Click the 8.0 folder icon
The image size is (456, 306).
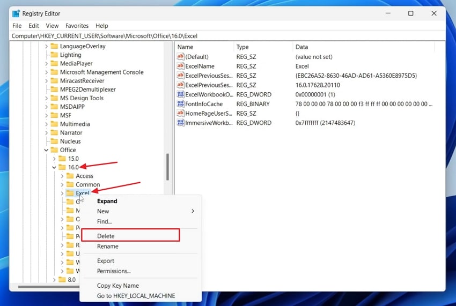tap(62, 280)
